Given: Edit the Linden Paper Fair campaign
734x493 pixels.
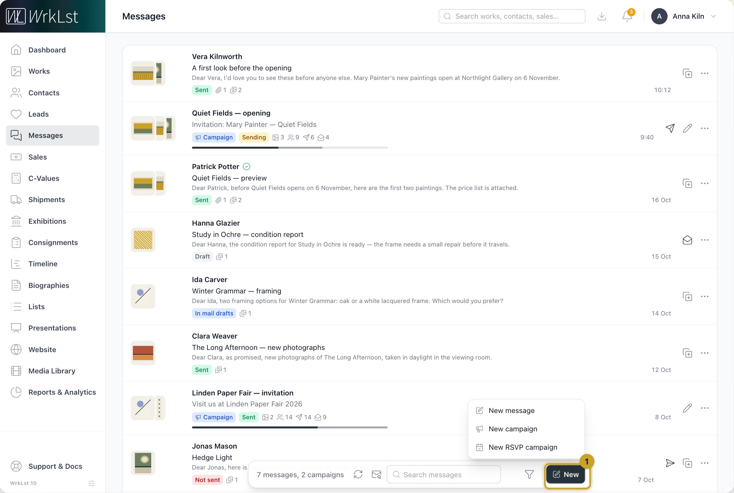Looking at the screenshot, I should pos(687,408).
